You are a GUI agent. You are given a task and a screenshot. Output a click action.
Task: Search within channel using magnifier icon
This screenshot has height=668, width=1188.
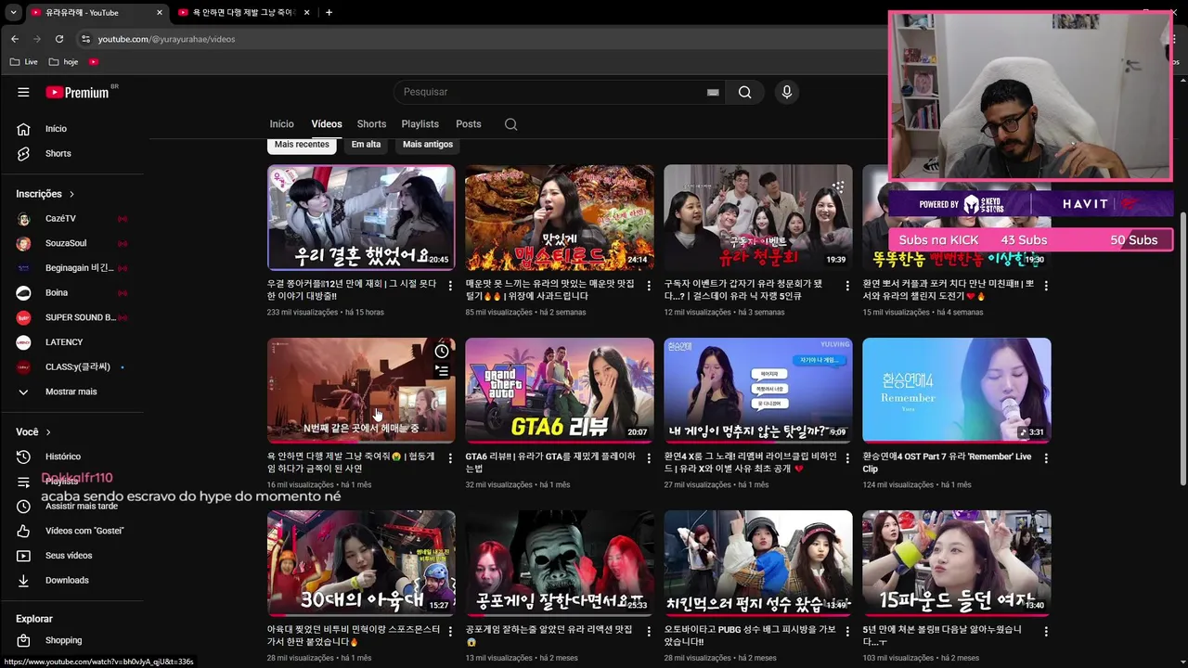click(510, 124)
